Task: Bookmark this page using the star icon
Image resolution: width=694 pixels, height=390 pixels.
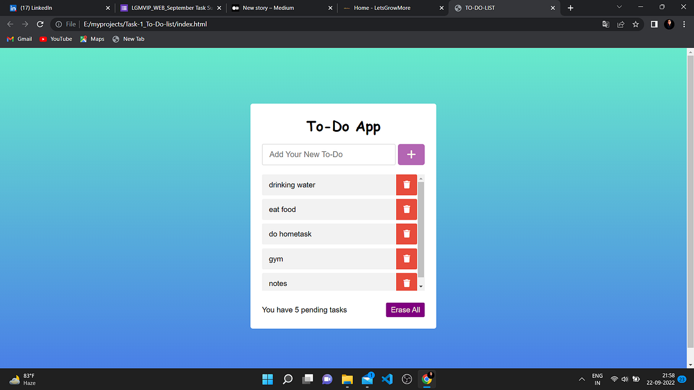Action: tap(634, 24)
